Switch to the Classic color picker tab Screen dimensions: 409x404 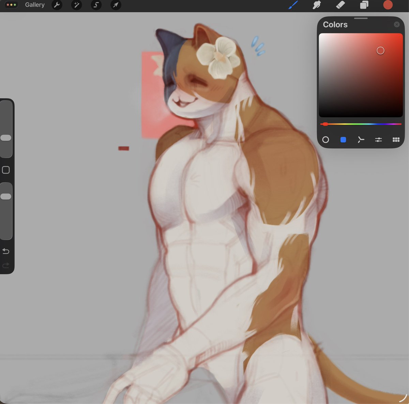click(343, 139)
